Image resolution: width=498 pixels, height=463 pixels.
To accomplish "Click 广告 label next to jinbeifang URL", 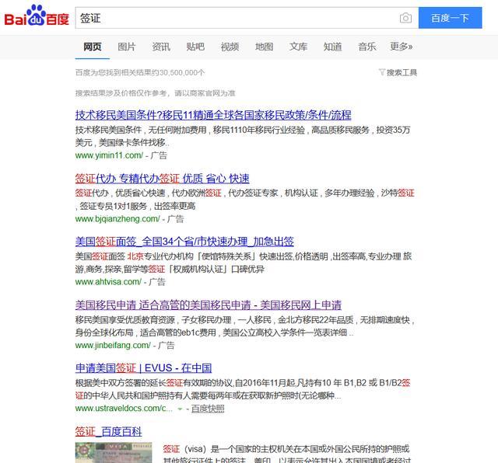I will point(166,345).
